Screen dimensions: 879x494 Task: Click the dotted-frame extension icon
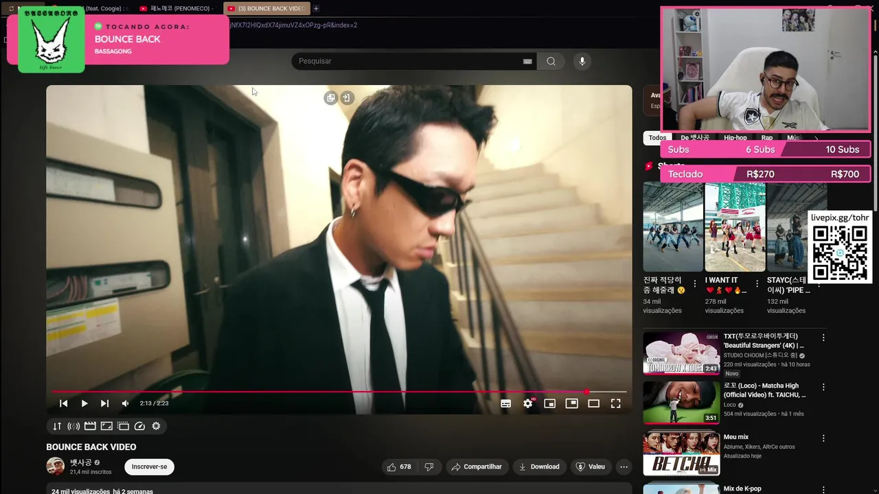click(123, 426)
